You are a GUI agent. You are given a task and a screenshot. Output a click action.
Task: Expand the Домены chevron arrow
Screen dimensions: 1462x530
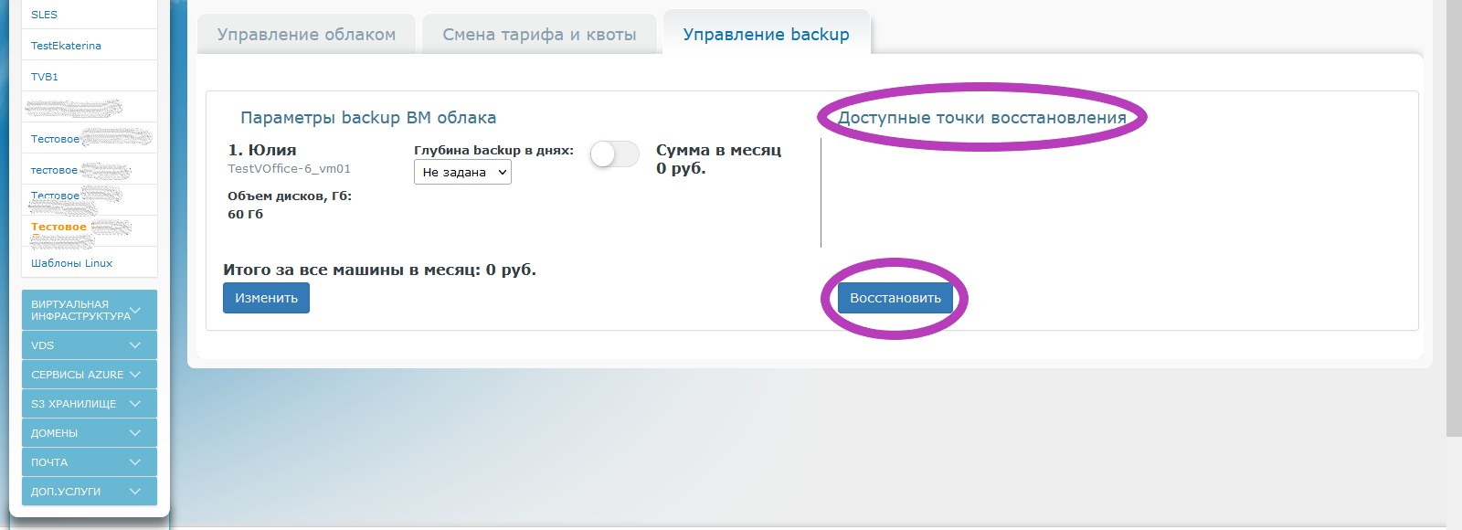click(x=135, y=433)
